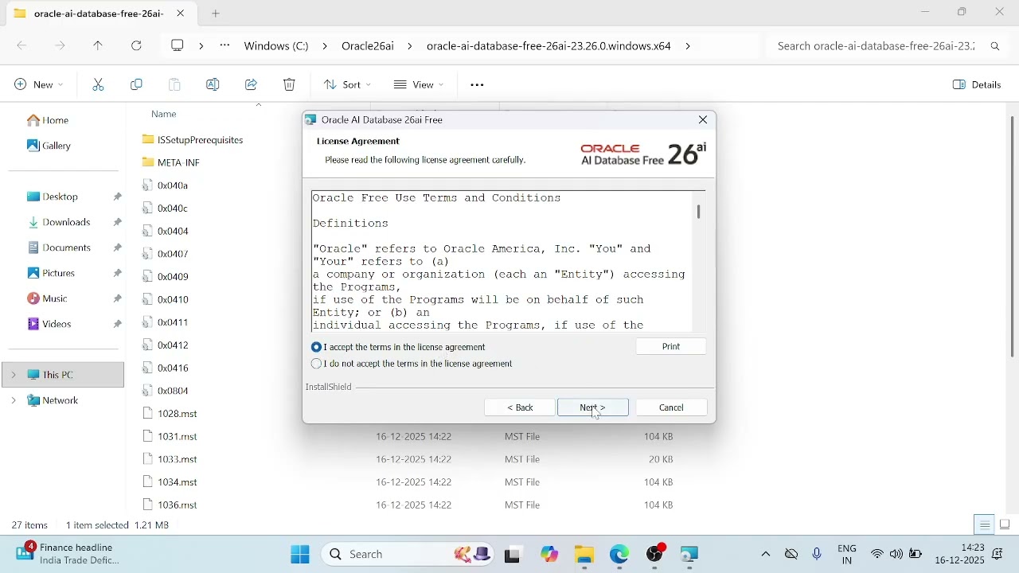Image resolution: width=1019 pixels, height=573 pixels.
Task: Click the Cut icon in File Explorer toolbar
Action: coord(99,85)
